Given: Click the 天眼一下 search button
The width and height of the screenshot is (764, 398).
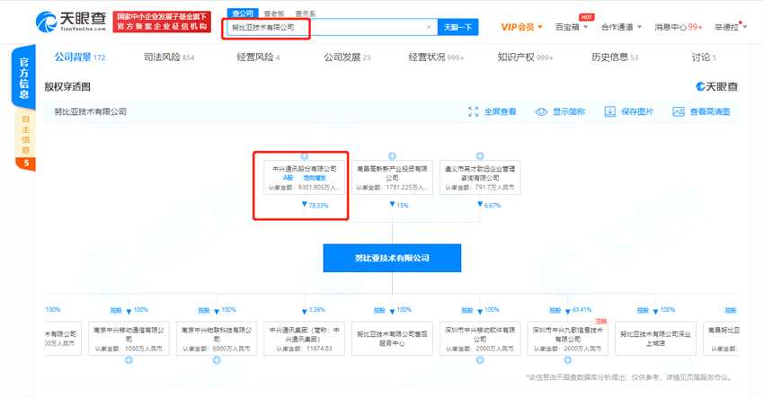Looking at the screenshot, I should pos(458,27).
